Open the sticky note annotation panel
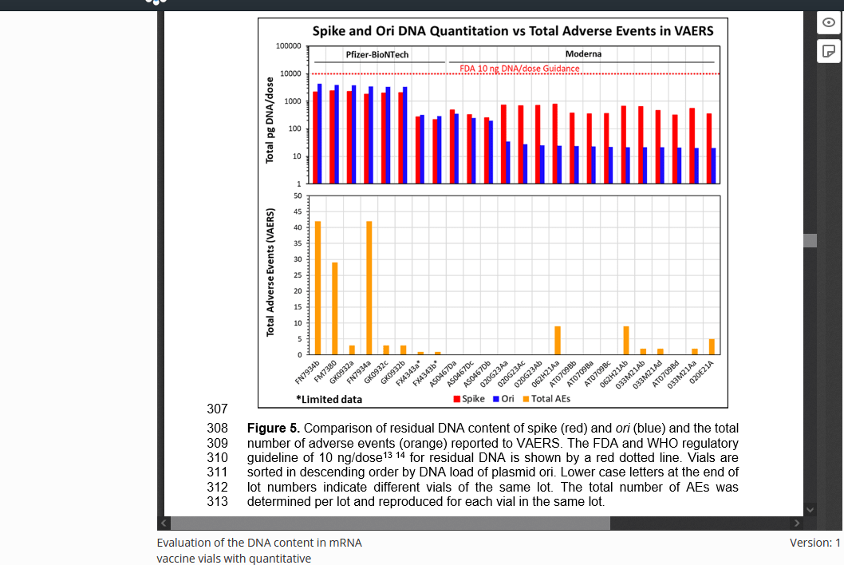The height and width of the screenshot is (565, 844). [x=828, y=52]
